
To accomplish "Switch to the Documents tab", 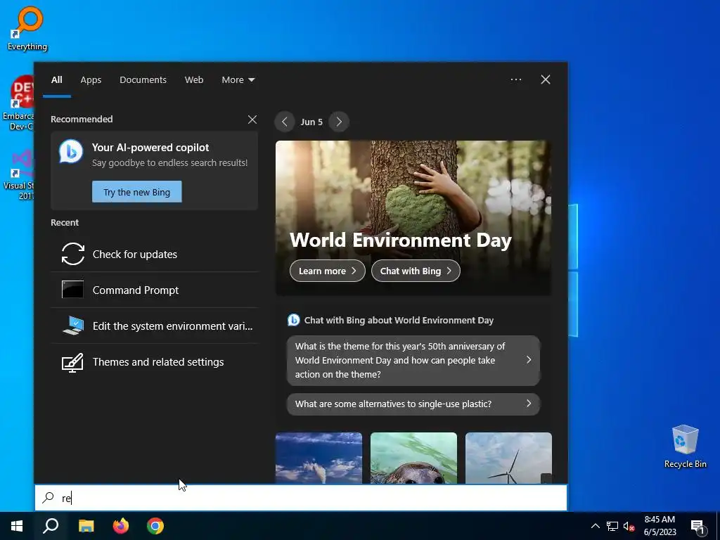I will 143,80.
